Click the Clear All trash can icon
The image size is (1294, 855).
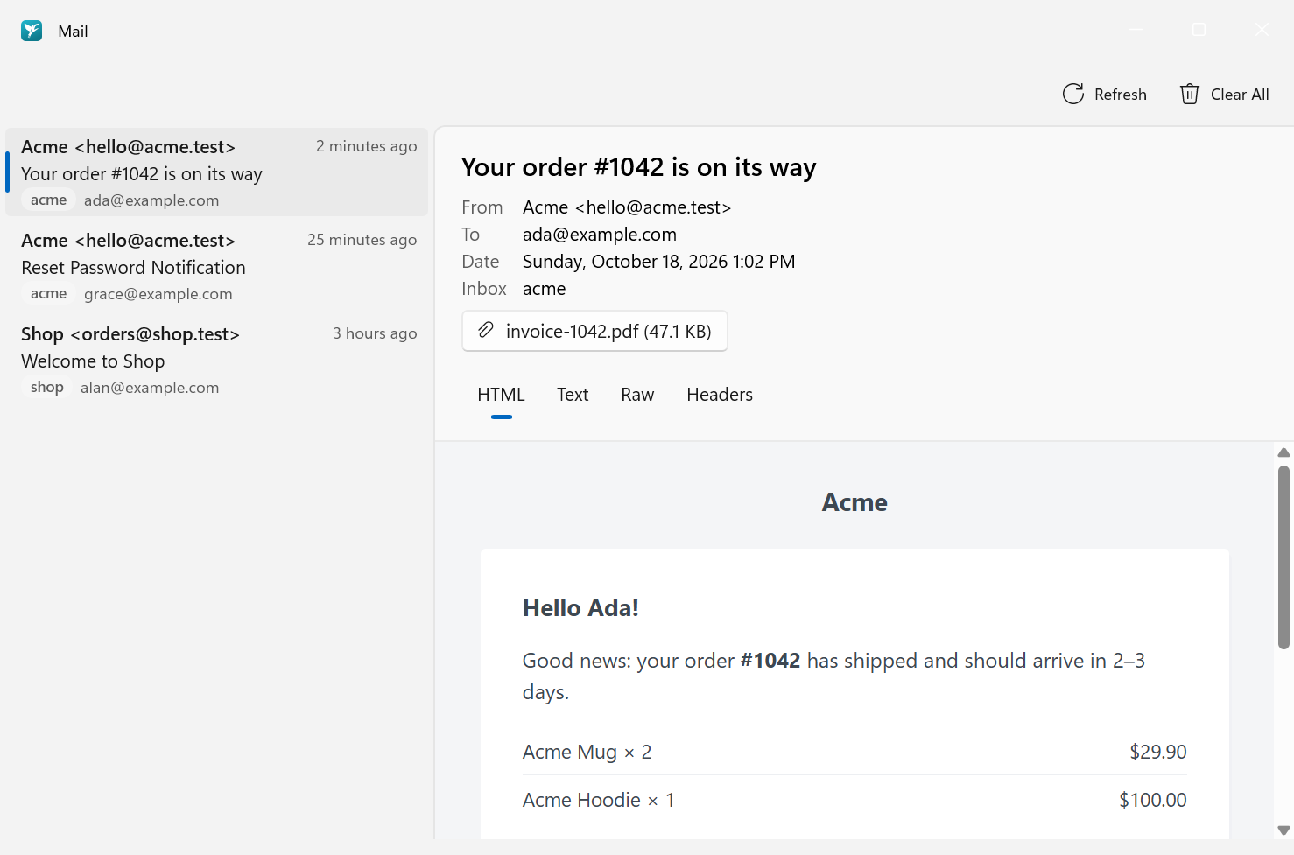pos(1189,95)
